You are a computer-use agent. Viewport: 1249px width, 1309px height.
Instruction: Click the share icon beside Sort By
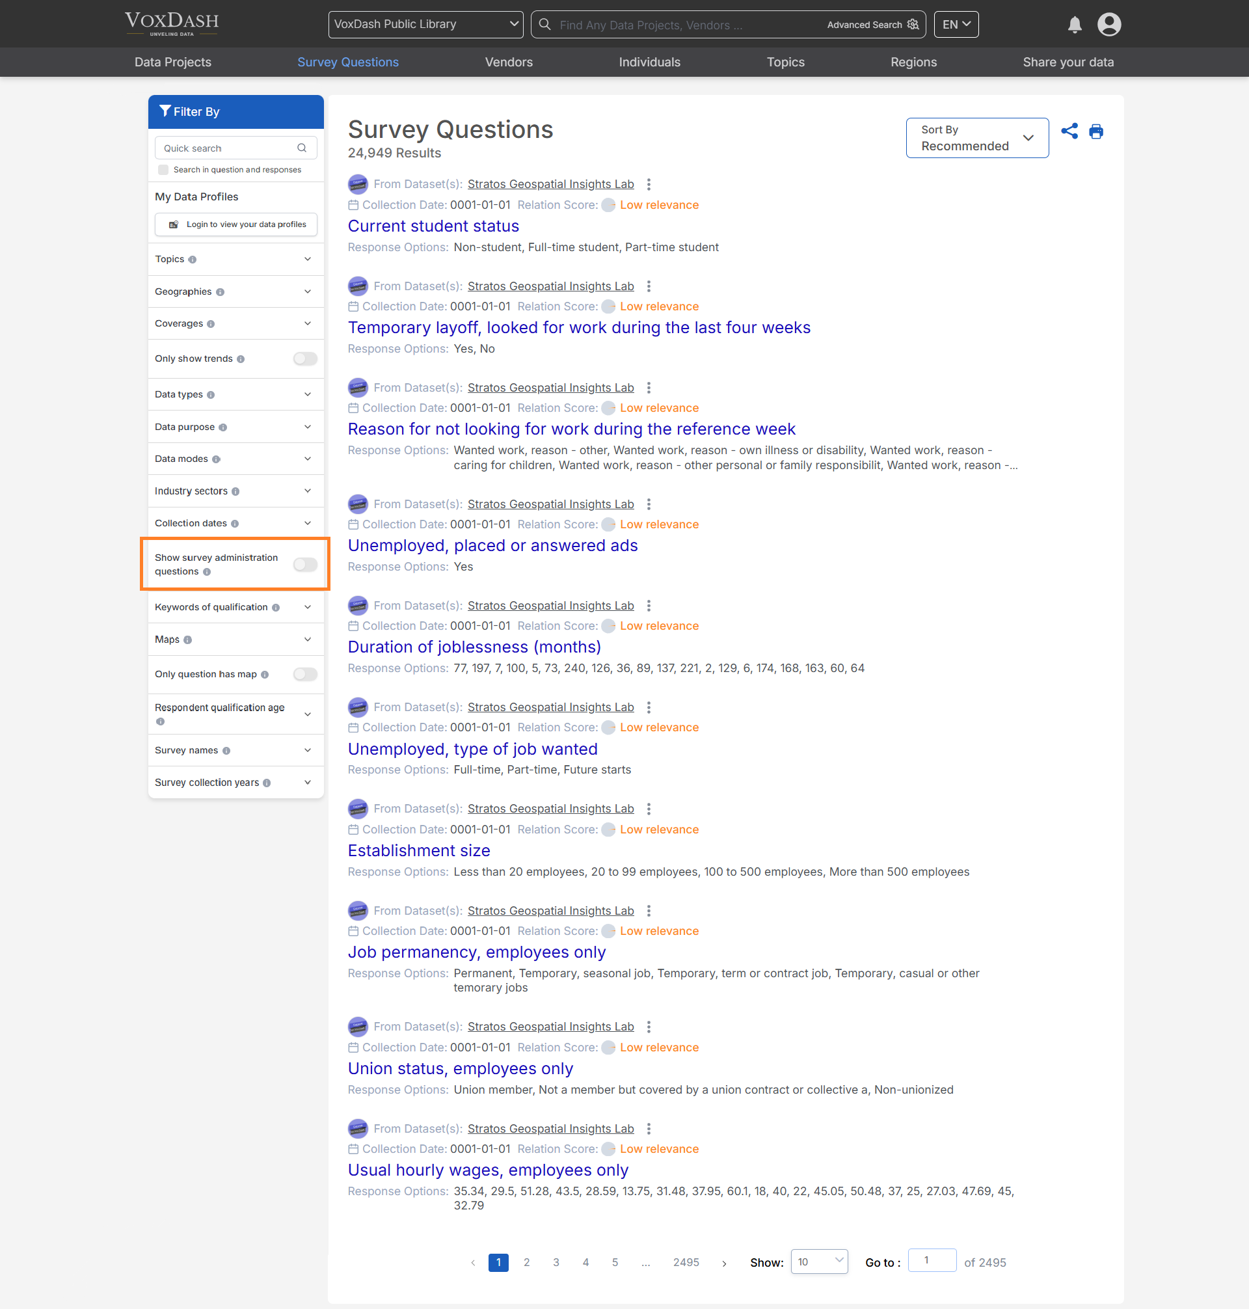click(x=1069, y=131)
